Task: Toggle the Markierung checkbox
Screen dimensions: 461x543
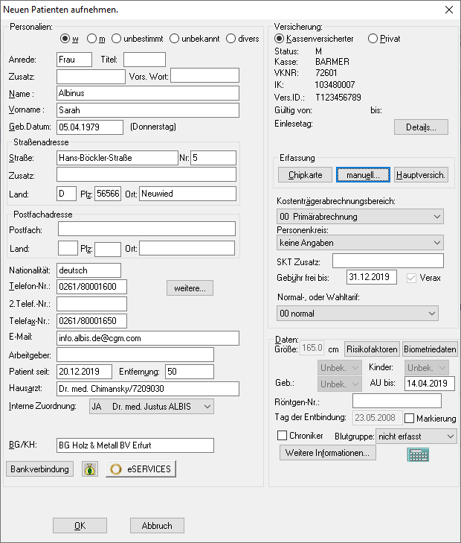Action: pyautogui.click(x=409, y=419)
